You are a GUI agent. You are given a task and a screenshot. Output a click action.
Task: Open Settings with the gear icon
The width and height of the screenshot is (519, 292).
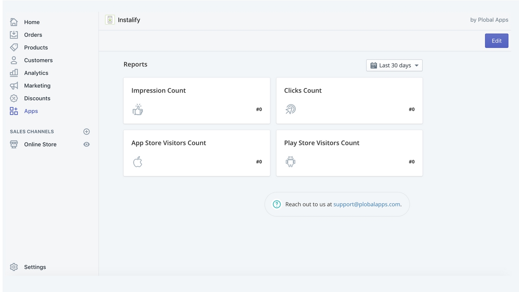pos(13,267)
